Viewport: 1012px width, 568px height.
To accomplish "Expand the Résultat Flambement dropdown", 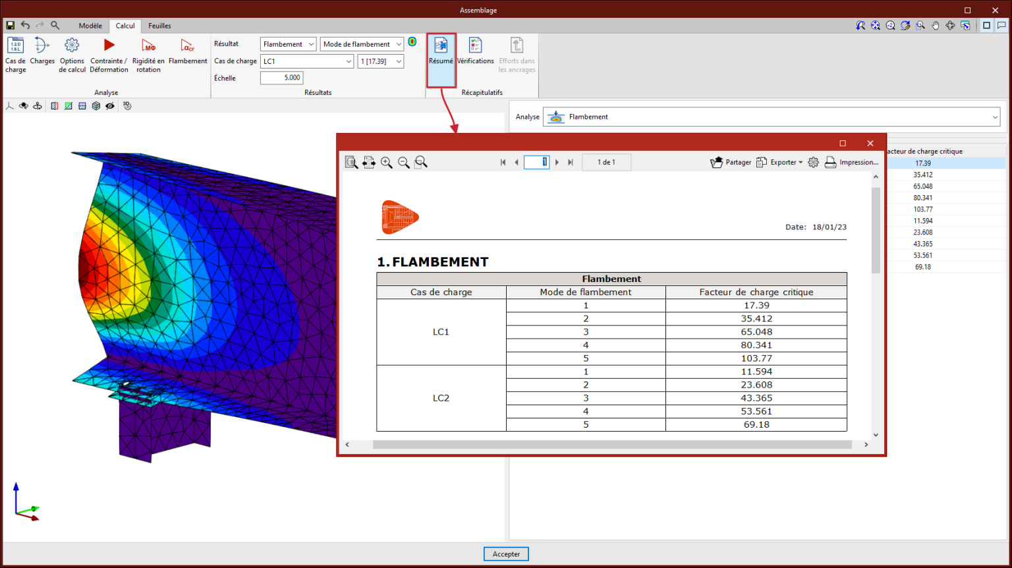I will (x=288, y=44).
